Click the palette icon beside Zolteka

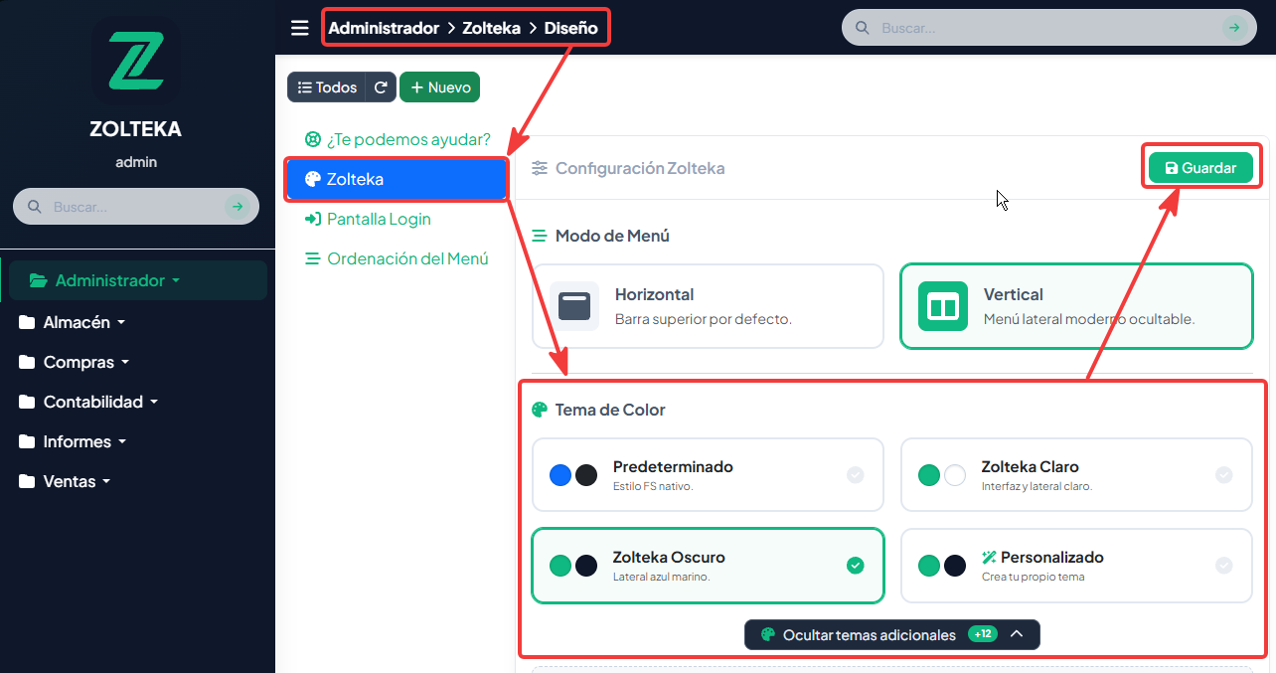(313, 179)
